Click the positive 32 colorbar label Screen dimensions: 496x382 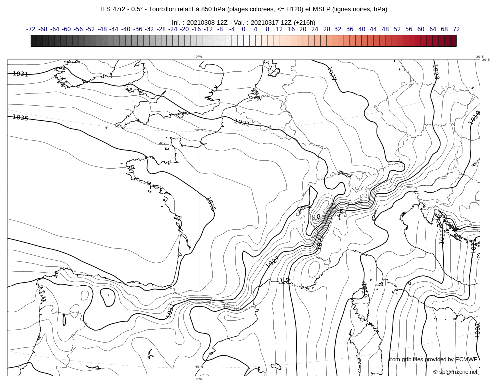tap(338, 29)
